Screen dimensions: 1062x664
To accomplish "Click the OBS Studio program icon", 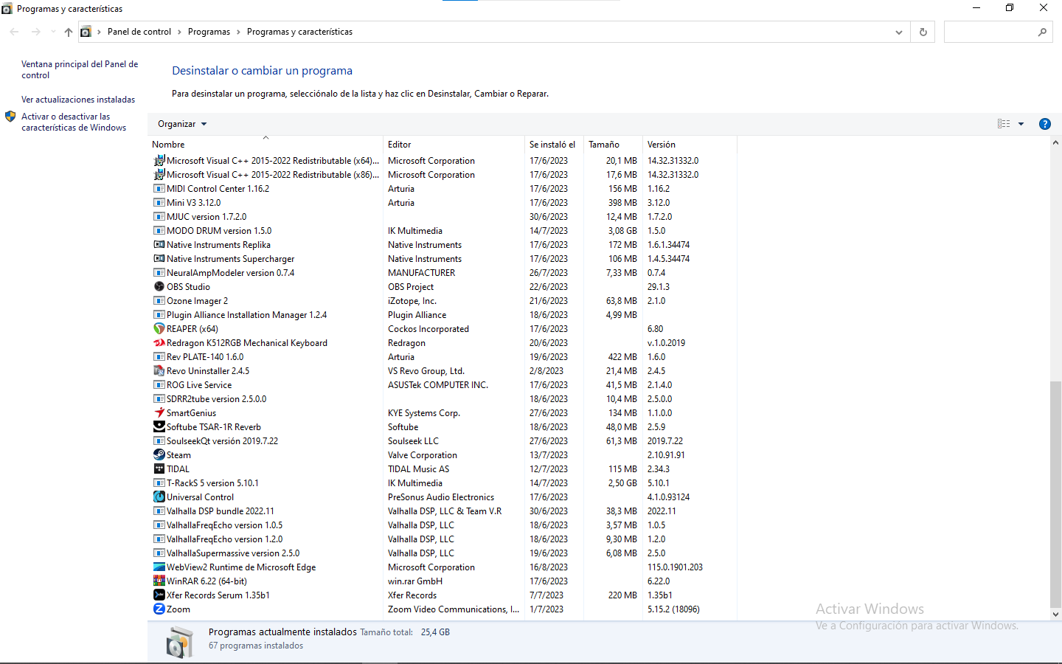I will [x=159, y=287].
